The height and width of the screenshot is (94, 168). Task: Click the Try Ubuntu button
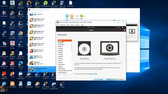84,58
